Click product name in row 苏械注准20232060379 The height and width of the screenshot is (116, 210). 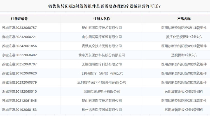pyautogui.click(x=184, y=83)
